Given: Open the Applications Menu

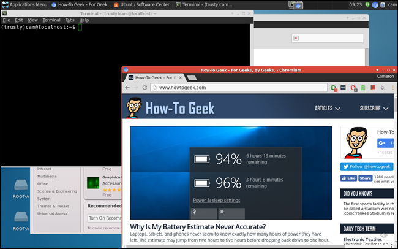Looking at the screenshot, I should [24, 4].
